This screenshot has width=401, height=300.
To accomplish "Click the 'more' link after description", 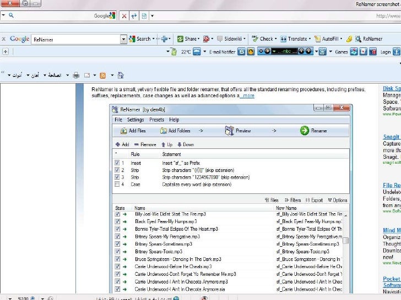I will pyautogui.click(x=248, y=96).
